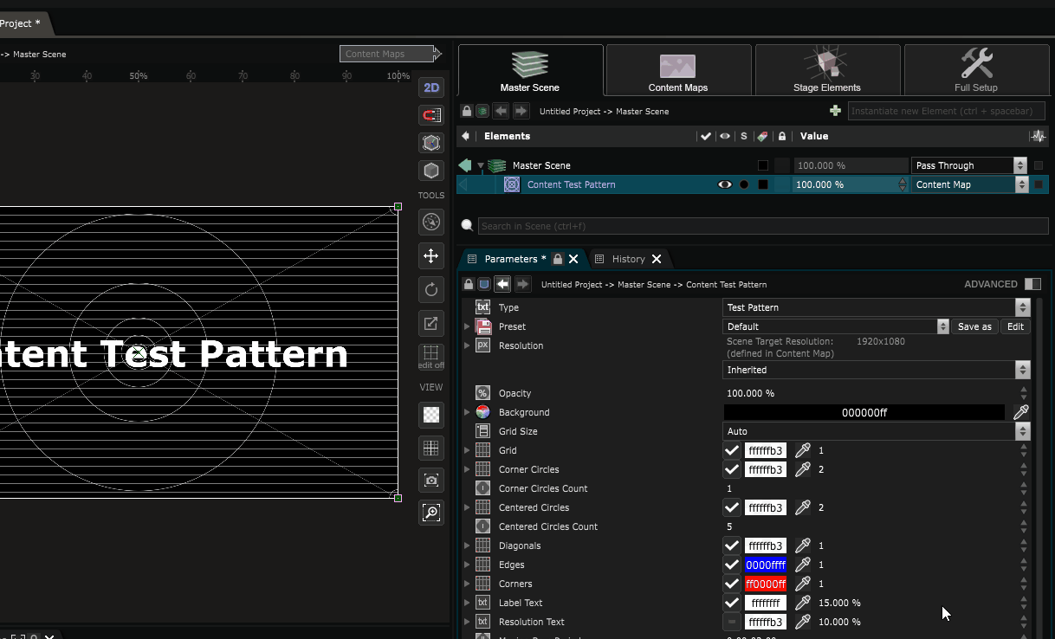Click the red Corners color swatch

coord(765,584)
